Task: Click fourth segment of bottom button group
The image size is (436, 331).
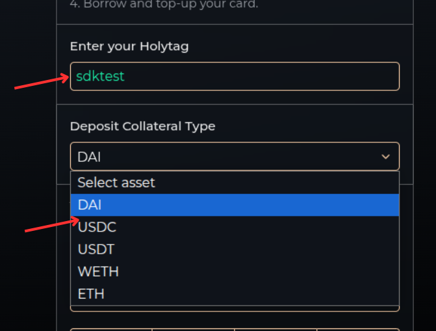Action: point(358,330)
